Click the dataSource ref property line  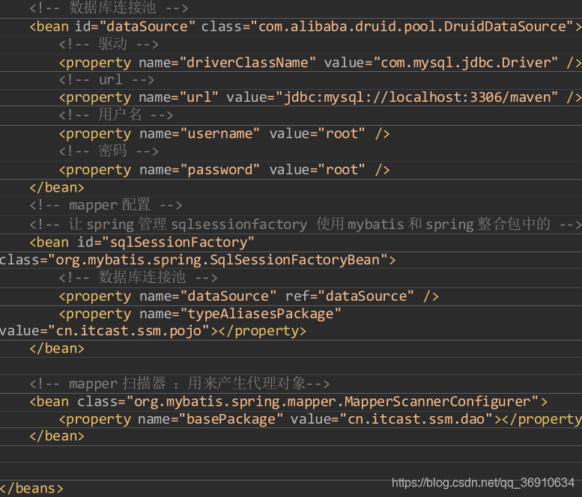coord(249,296)
